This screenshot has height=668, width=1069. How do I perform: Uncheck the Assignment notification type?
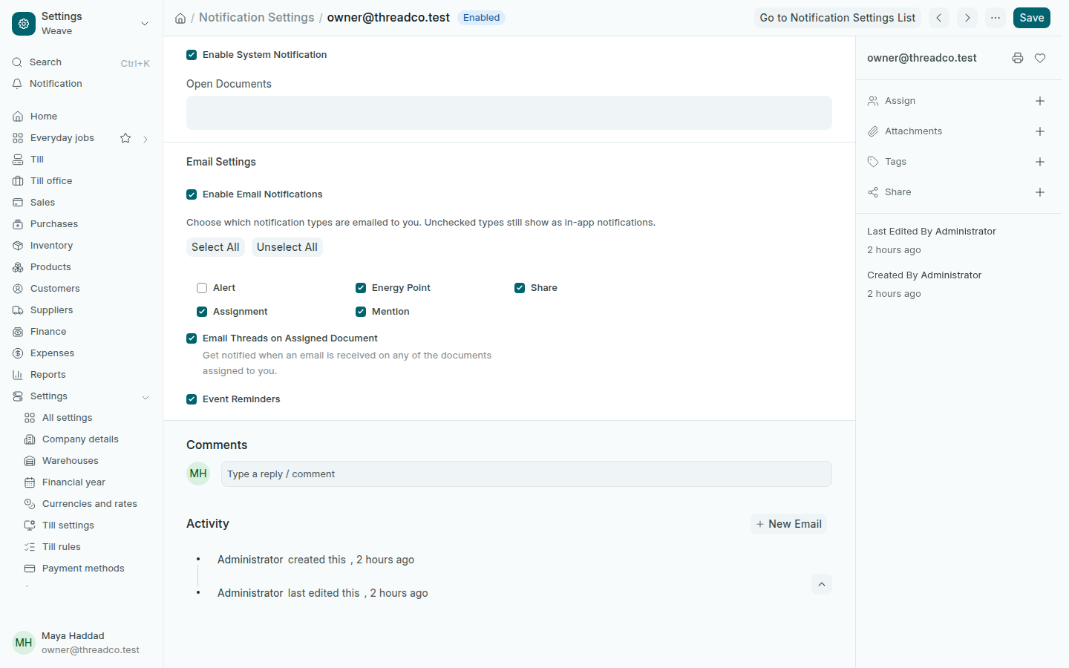coord(202,312)
